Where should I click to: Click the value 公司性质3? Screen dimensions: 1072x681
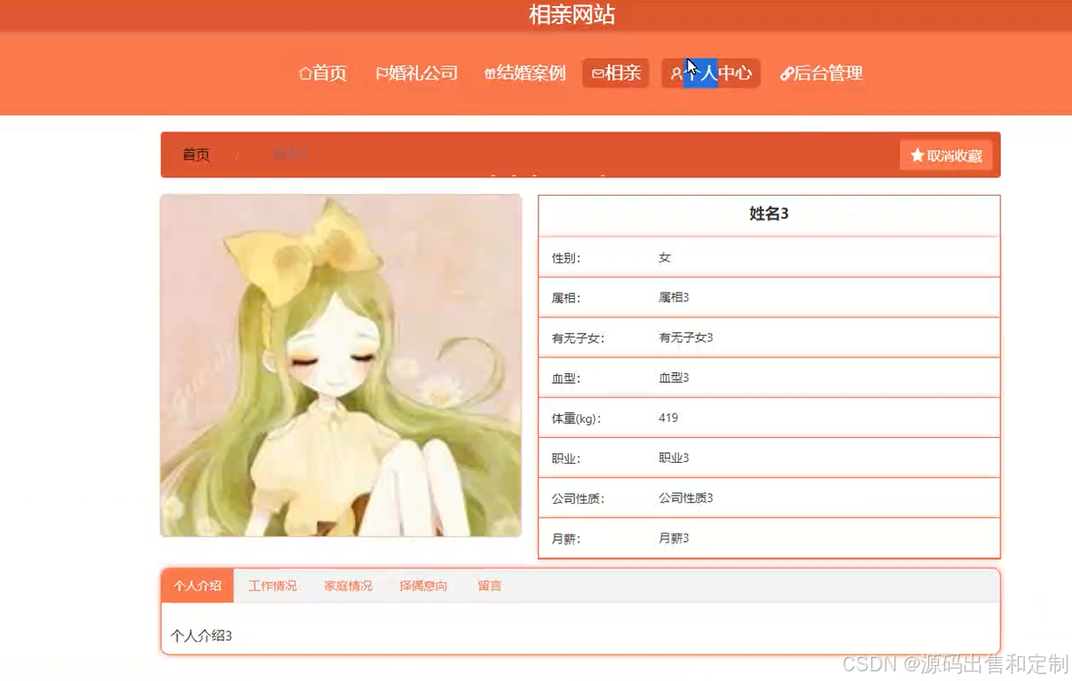(686, 497)
